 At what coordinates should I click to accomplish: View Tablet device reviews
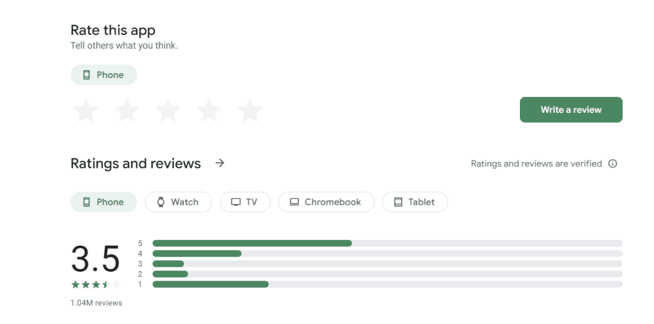[415, 202]
